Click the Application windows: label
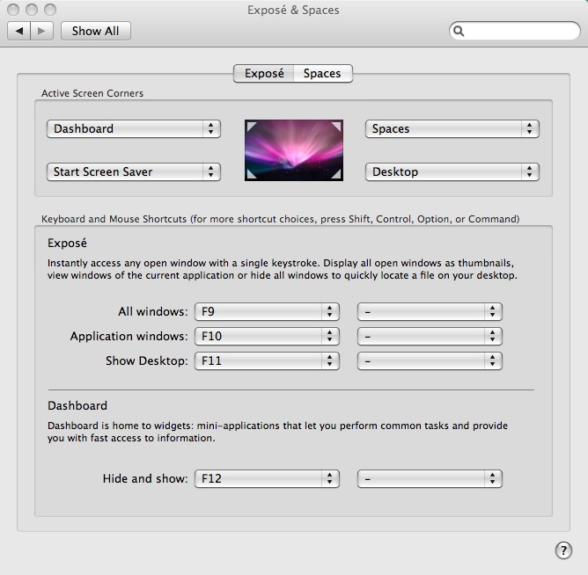Screen dimensions: 588x575 (x=129, y=337)
